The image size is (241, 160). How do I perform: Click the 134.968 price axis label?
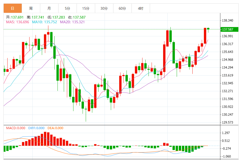(227, 60)
